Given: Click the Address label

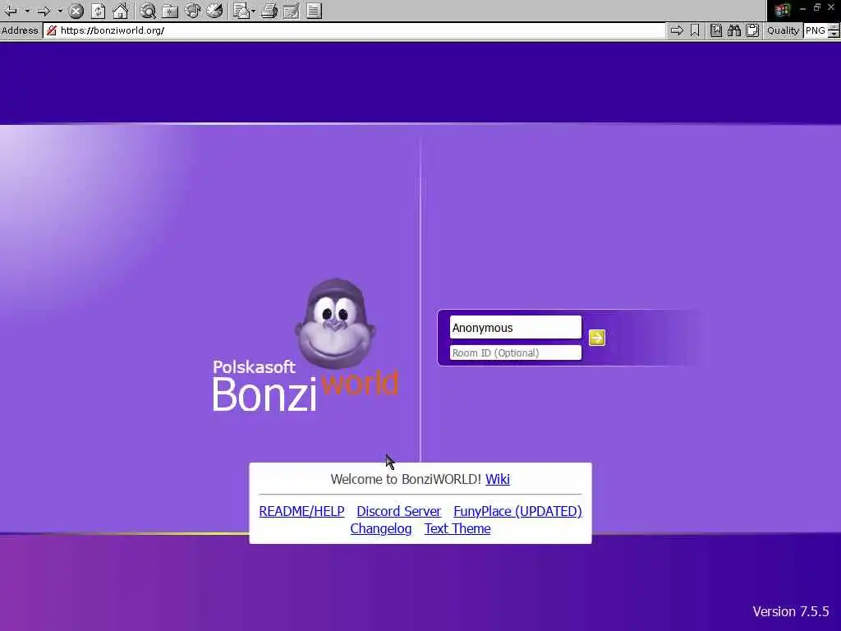Looking at the screenshot, I should point(20,30).
